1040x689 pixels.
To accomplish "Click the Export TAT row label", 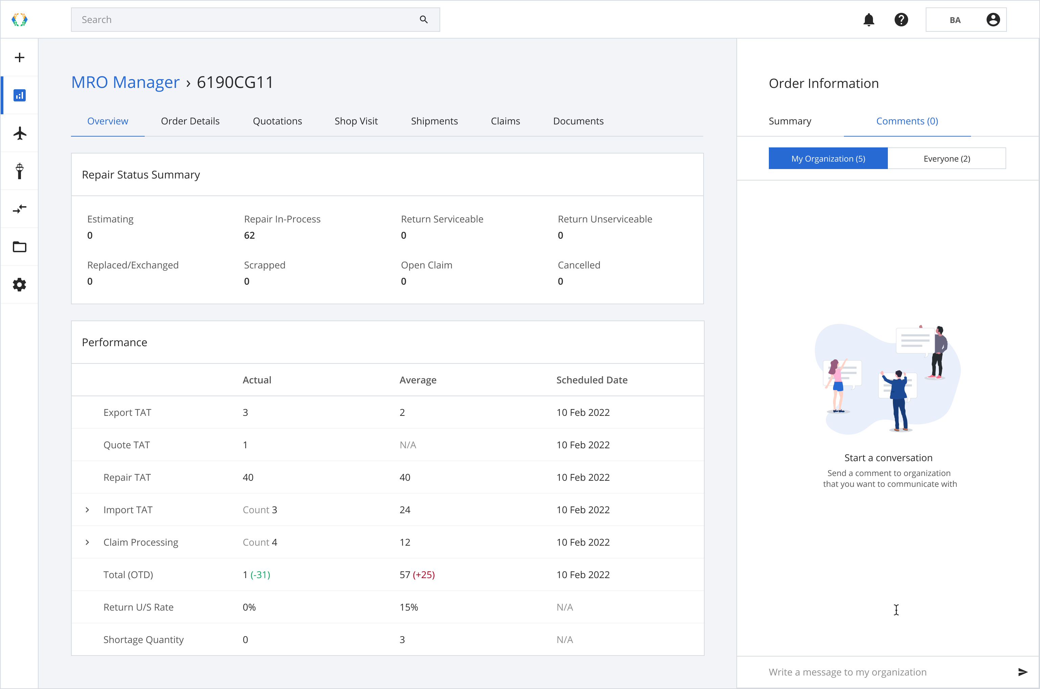I will (x=127, y=412).
